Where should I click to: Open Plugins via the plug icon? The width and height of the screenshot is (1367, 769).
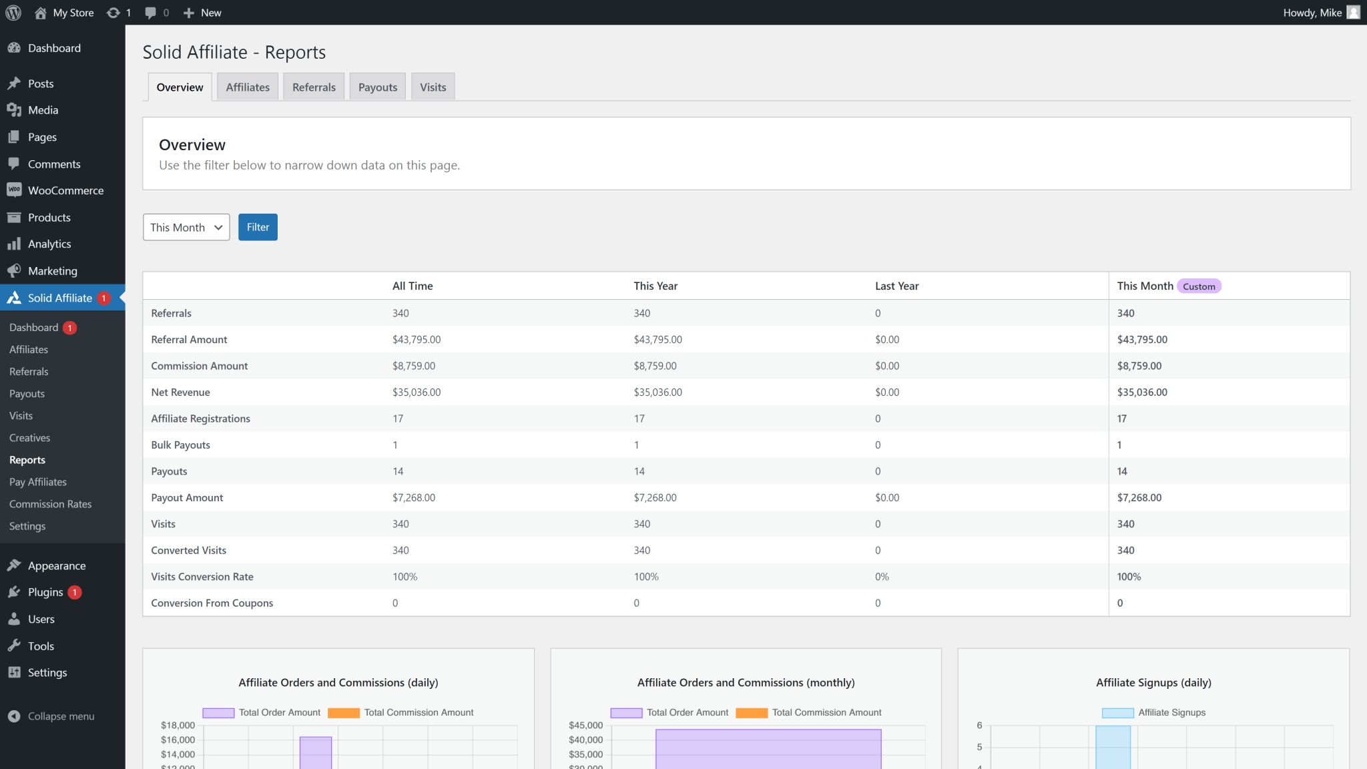pos(14,592)
